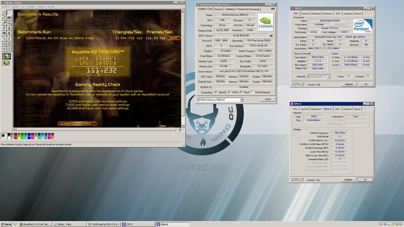The image size is (404, 227).
Task: Click the DRAM Frequency 350.0 MHz value
Action: [340, 133]
